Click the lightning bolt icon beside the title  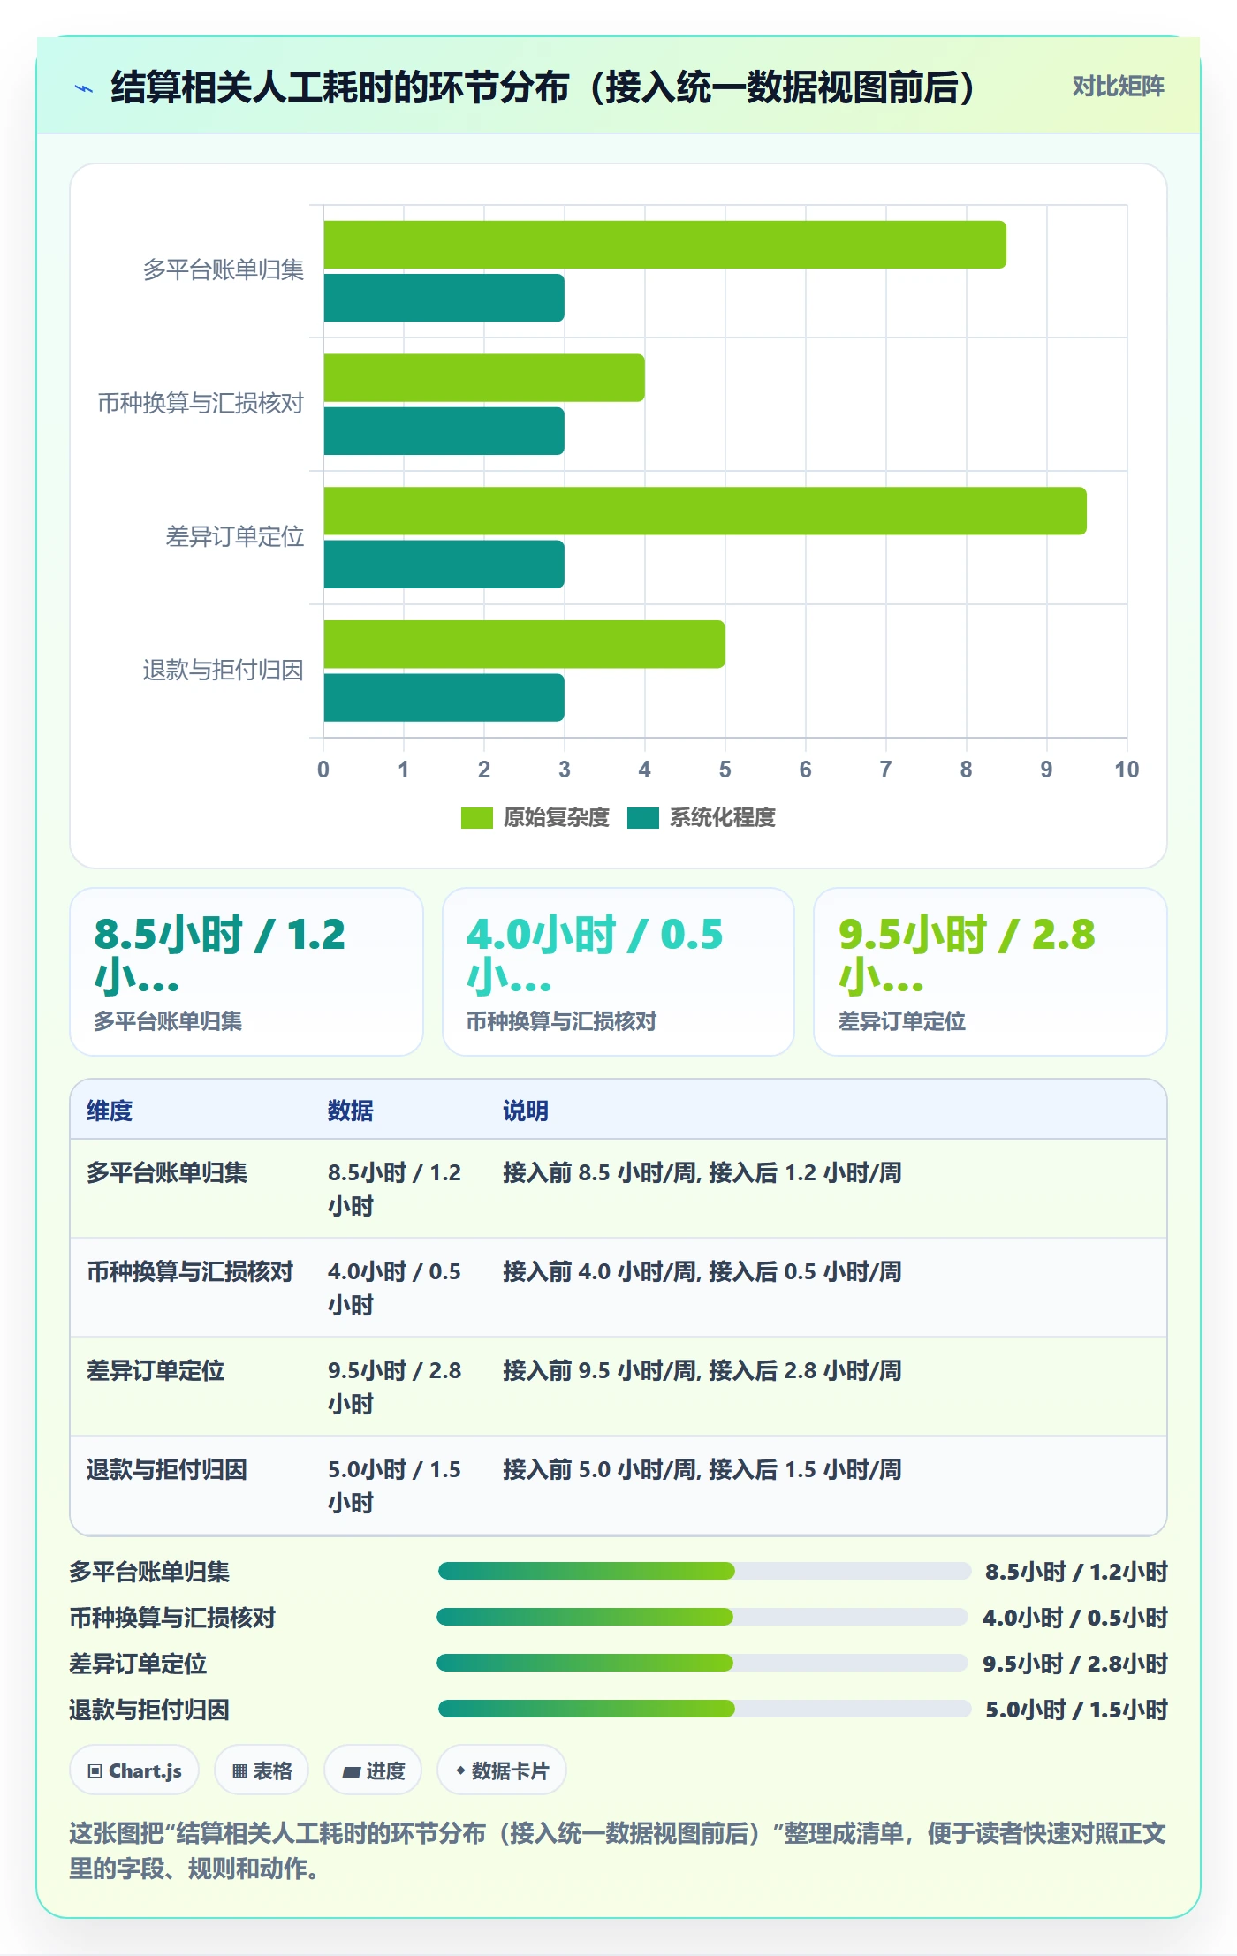click(x=84, y=88)
